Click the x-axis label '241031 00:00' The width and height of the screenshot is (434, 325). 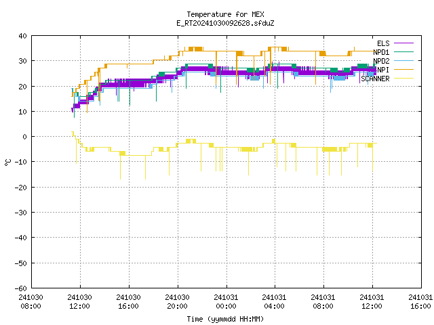226,302
